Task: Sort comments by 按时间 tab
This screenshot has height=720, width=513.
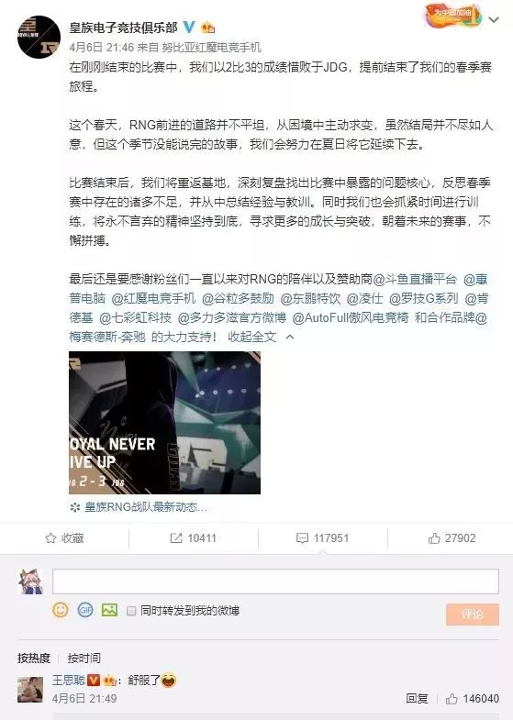Action: (x=84, y=658)
